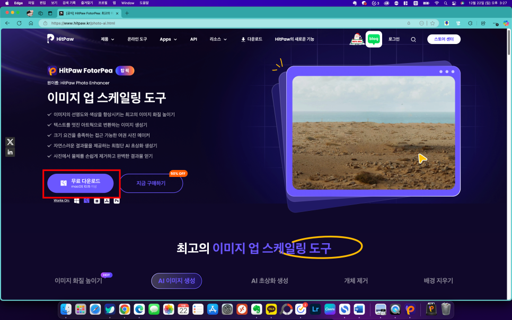Click the beach landscape preview image
The height and width of the screenshot is (320, 512).
click(374, 133)
